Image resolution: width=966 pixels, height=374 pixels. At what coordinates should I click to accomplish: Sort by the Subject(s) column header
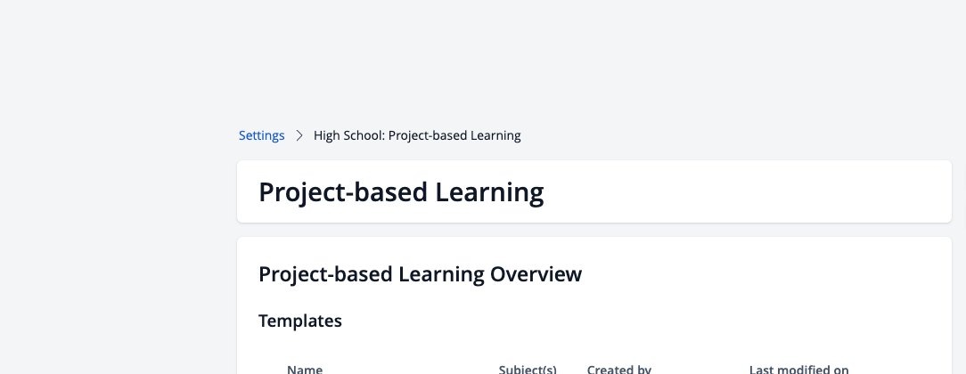(528, 369)
